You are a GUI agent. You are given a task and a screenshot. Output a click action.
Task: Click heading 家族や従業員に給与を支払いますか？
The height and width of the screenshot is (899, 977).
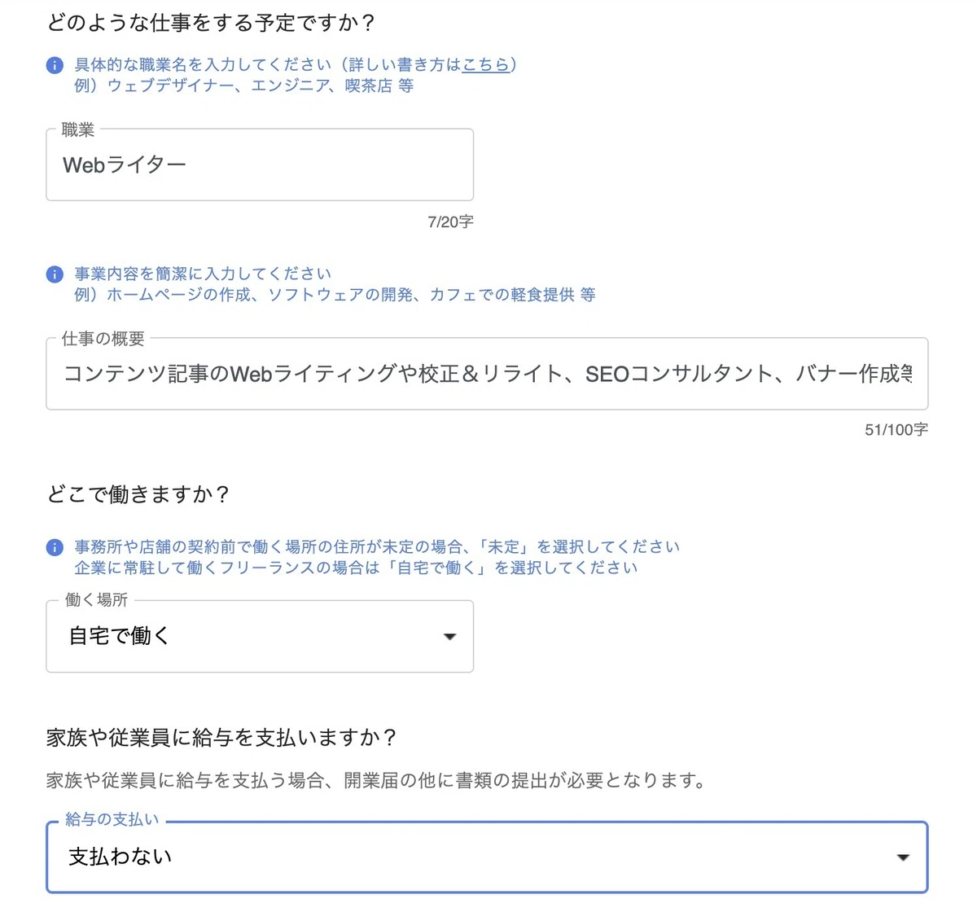pos(222,738)
